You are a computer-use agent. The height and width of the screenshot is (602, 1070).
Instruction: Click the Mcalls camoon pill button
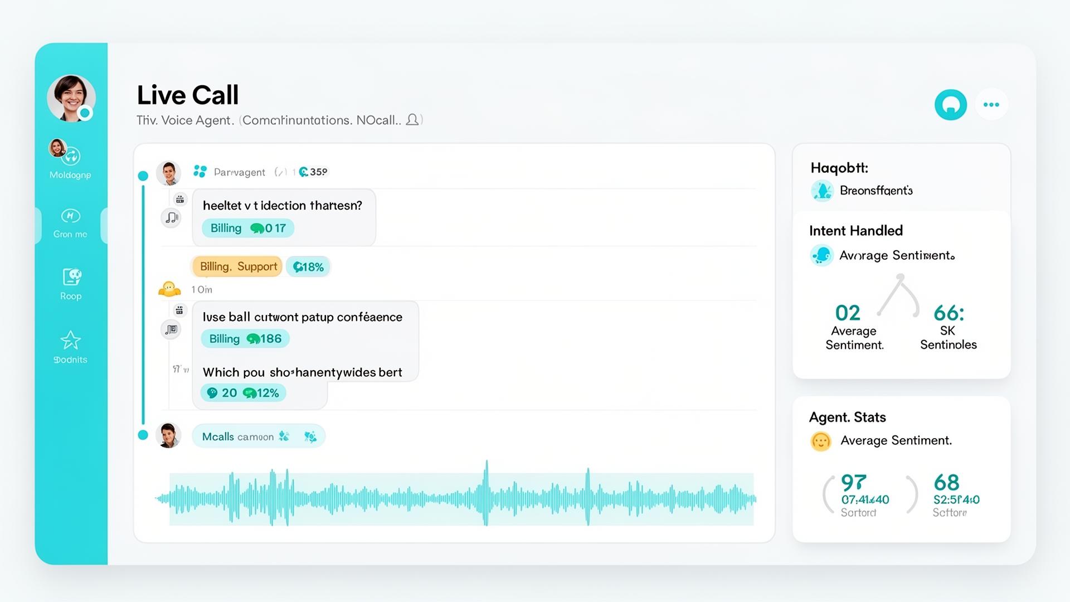point(259,436)
